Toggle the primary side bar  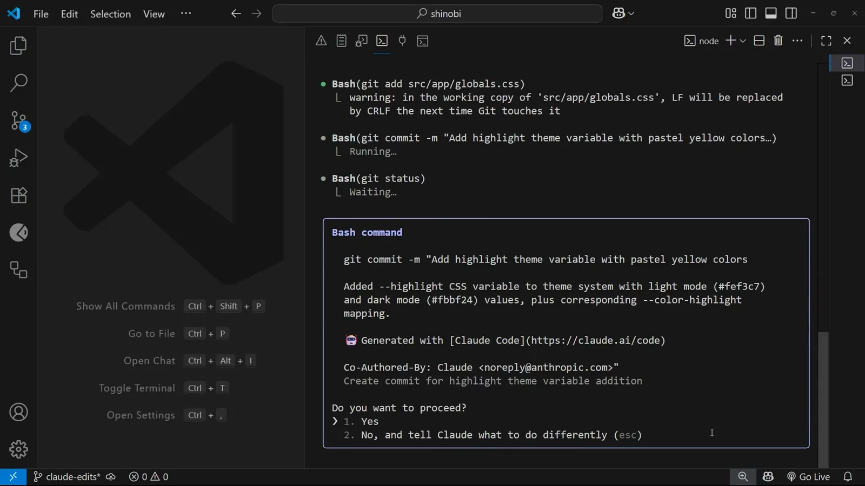[750, 13]
